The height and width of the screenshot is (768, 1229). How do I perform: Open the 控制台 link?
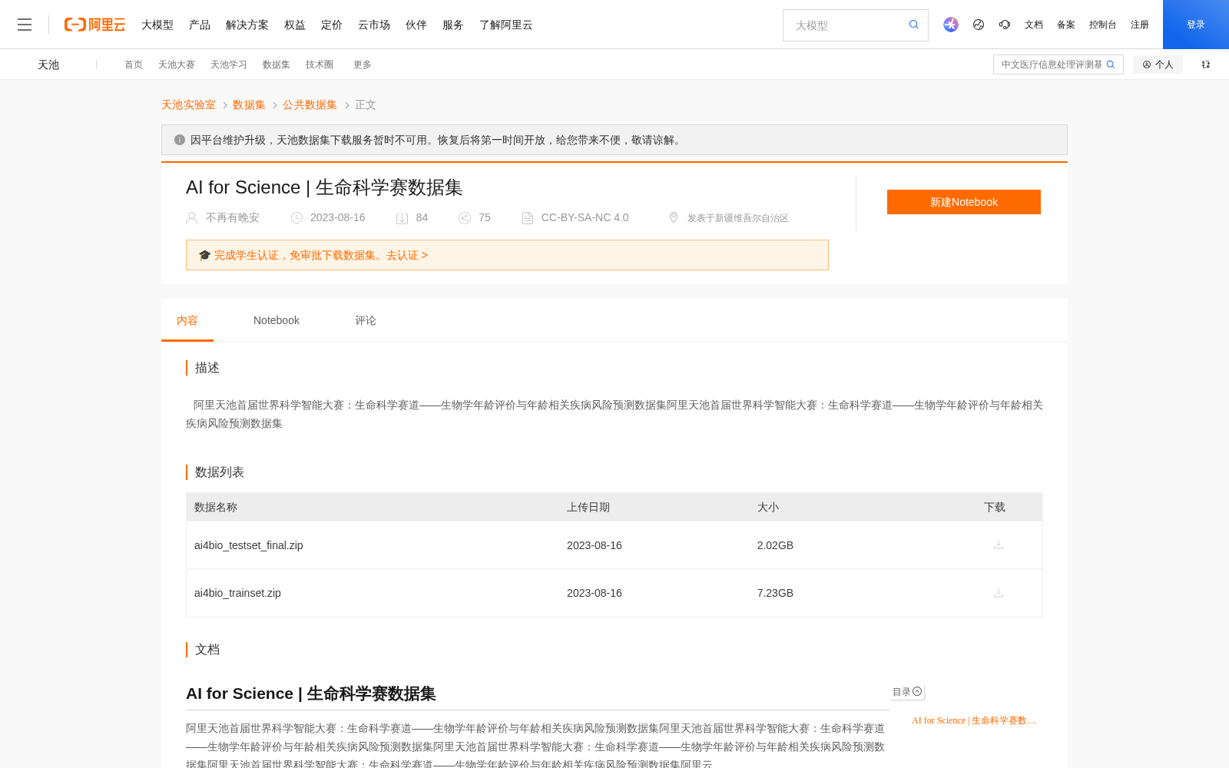coord(1103,25)
